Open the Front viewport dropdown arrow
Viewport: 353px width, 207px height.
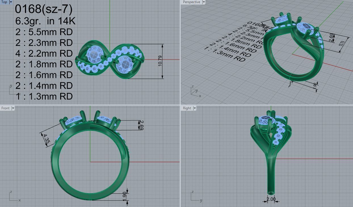click(x=13, y=108)
